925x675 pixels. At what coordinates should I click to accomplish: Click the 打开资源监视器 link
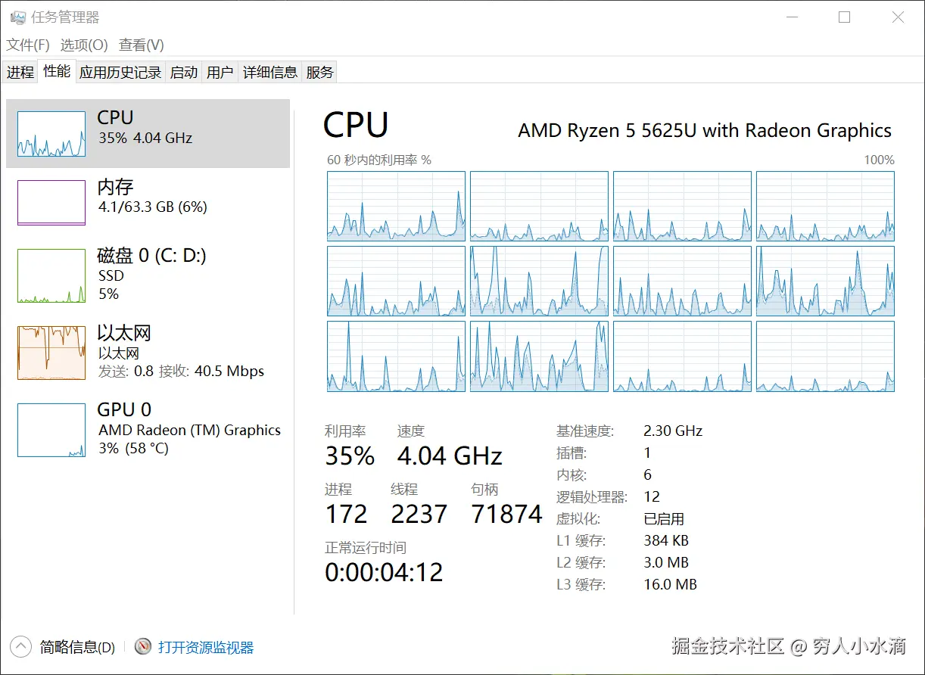click(206, 648)
